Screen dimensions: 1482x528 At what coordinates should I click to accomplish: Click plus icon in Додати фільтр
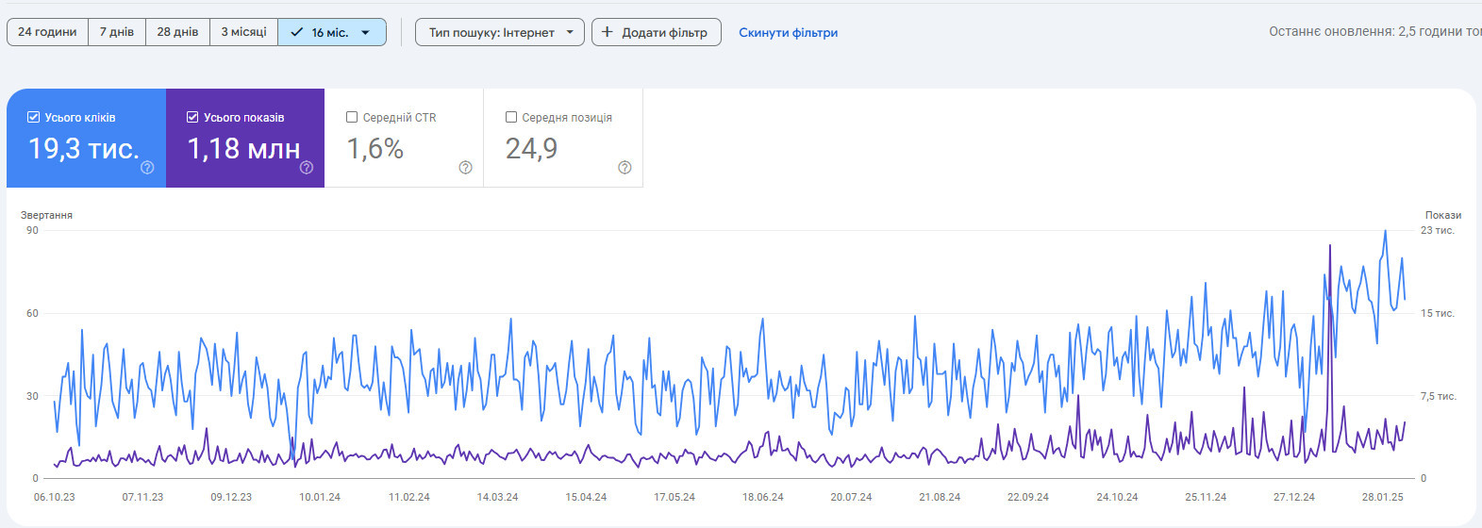click(608, 32)
